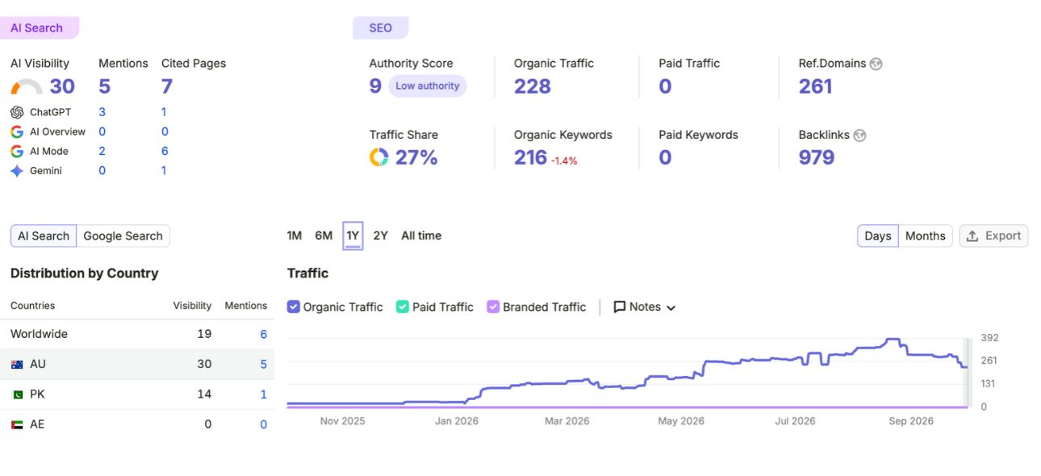The height and width of the screenshot is (476, 1041).
Task: Click the Traffic Share 27% value
Action: [416, 157]
